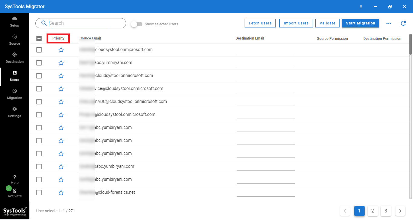Image resolution: width=413 pixels, height=220 pixels.
Task: Open the Setup section in sidebar
Action: [15, 22]
